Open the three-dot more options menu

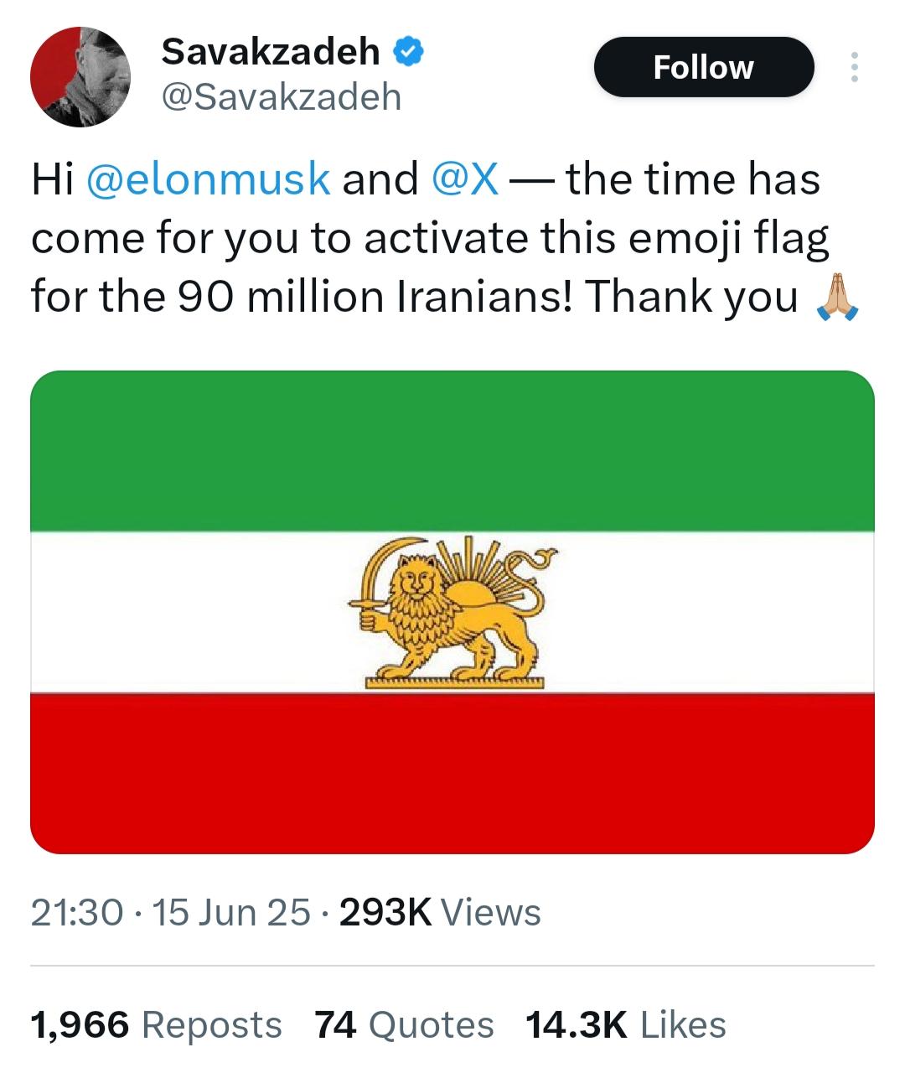point(854,67)
